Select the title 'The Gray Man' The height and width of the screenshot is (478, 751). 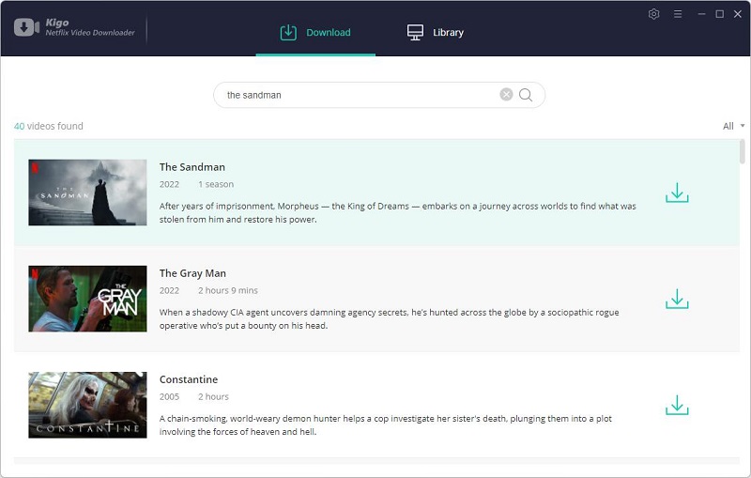[x=192, y=273]
